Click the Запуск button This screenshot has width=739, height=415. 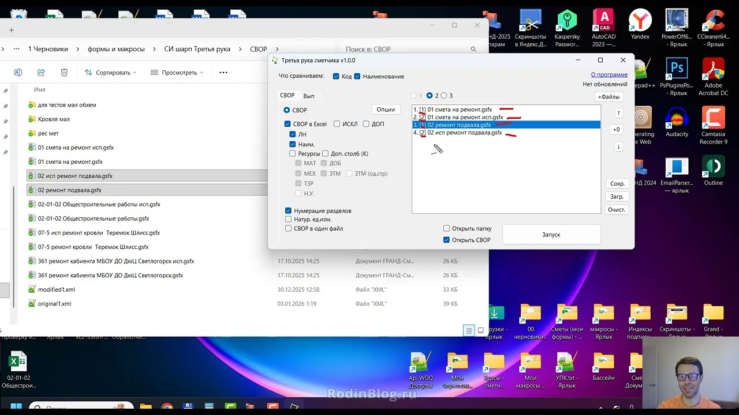(551, 235)
